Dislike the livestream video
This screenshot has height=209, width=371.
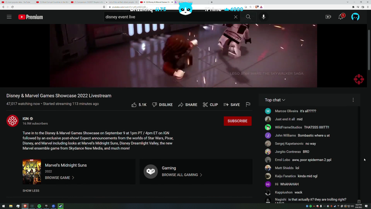pyautogui.click(x=162, y=105)
